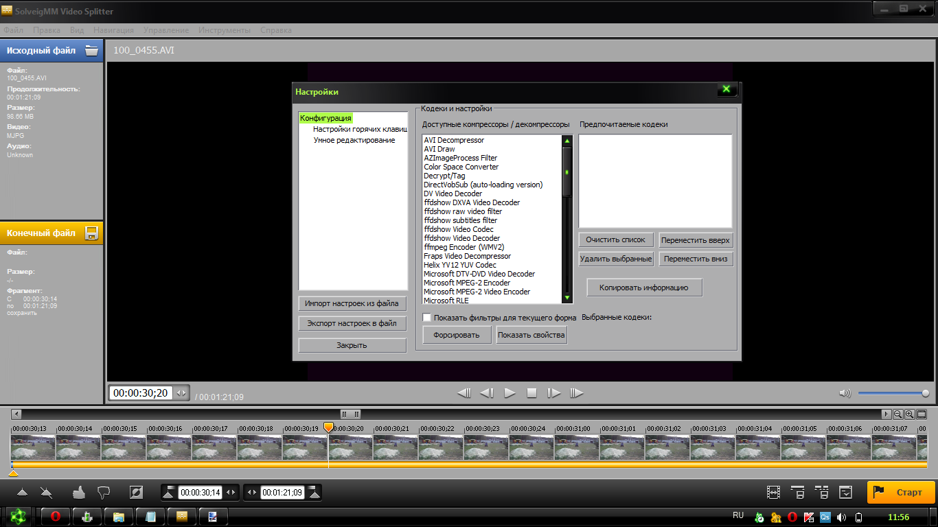Open source file folder icon
938x527 pixels.
point(91,50)
